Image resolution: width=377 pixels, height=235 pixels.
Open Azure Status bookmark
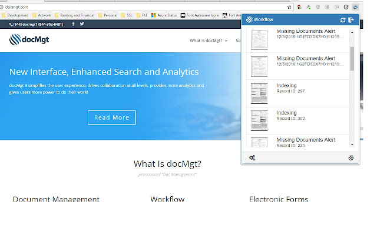click(x=164, y=15)
